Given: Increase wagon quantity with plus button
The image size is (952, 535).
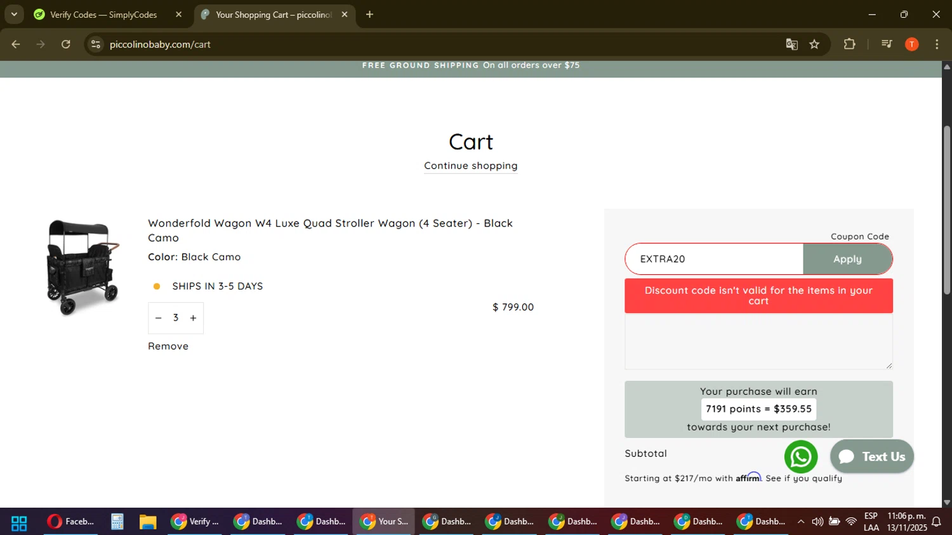Looking at the screenshot, I should click(x=194, y=318).
